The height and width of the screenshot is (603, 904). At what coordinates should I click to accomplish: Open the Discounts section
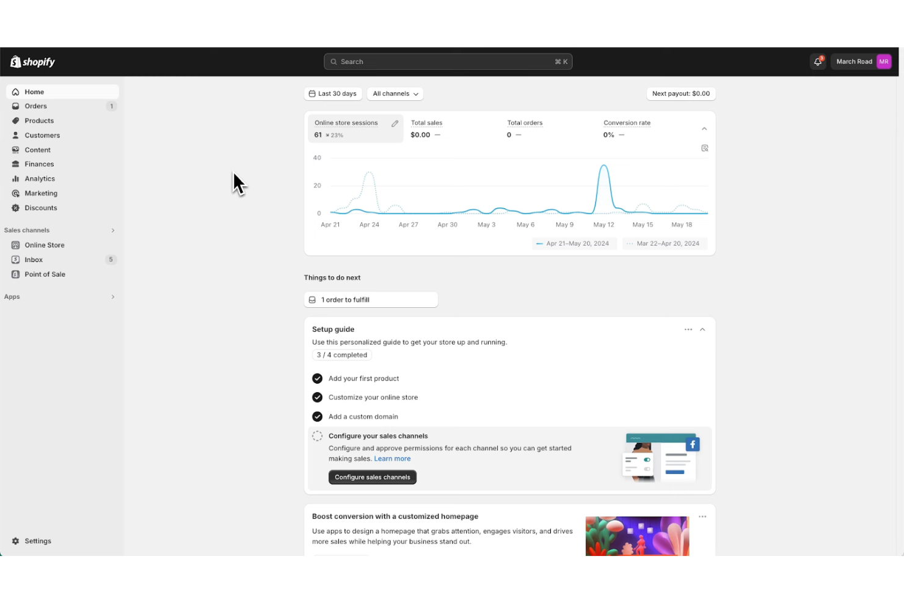[40, 208]
